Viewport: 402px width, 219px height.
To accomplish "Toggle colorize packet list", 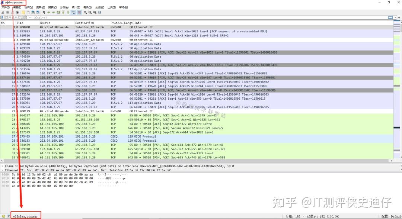I will (x=79, y=12).
